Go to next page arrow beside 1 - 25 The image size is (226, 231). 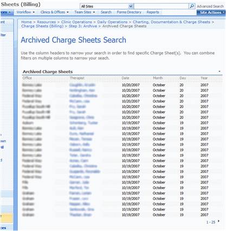pyautogui.click(x=218, y=221)
